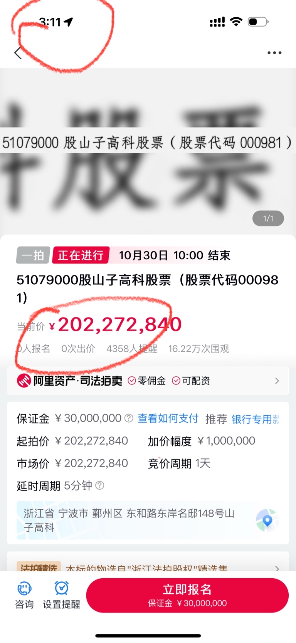Open the map location pin icon
296x643 pixels.
[267, 520]
